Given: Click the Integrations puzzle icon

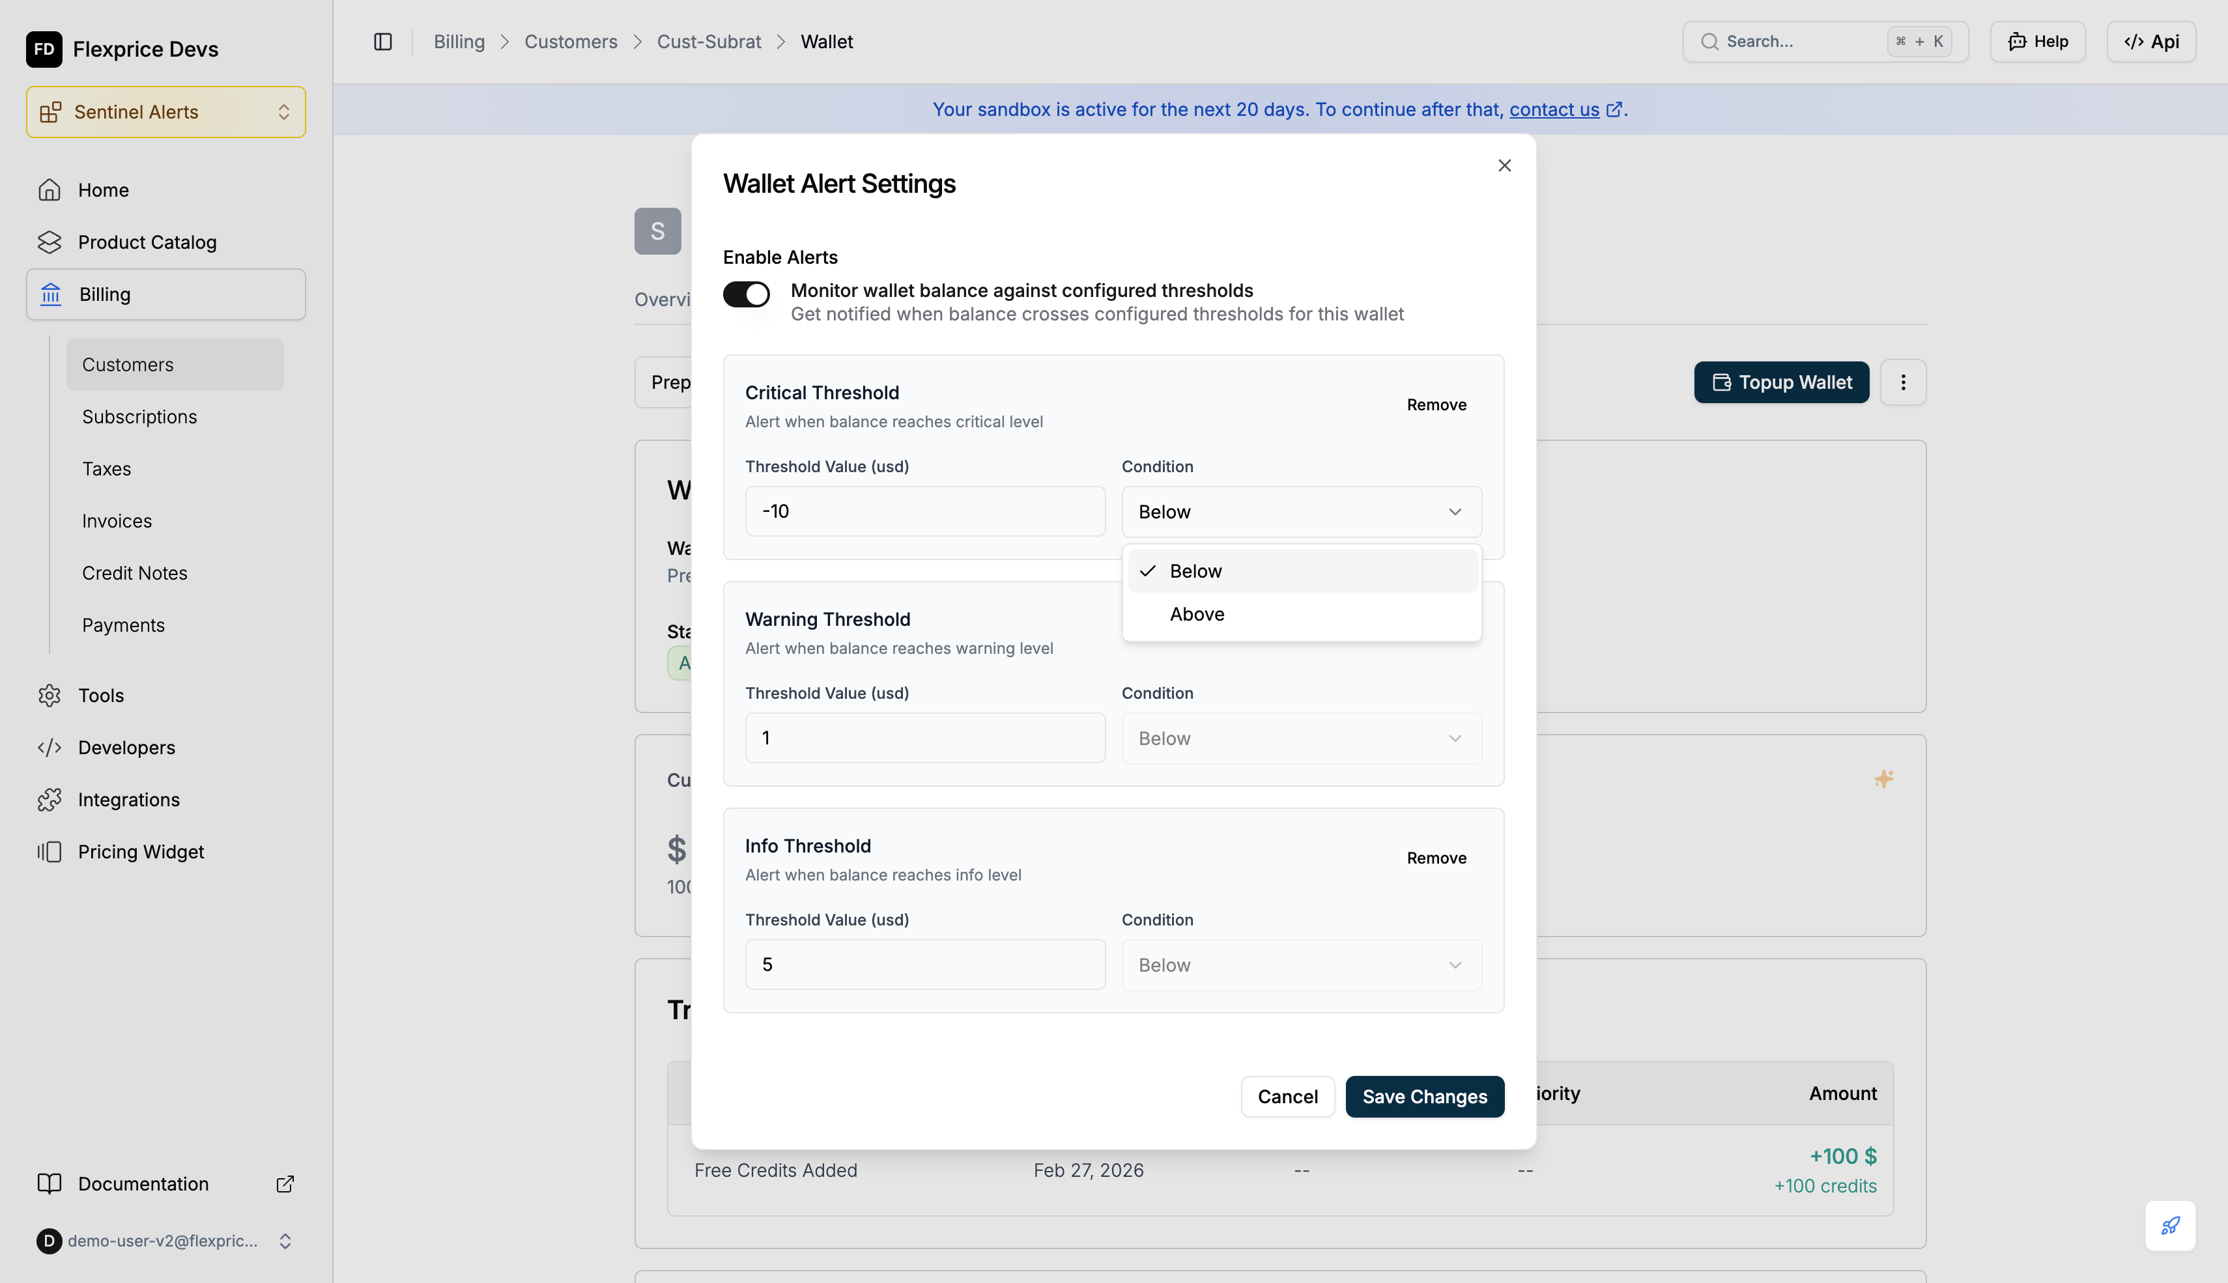Looking at the screenshot, I should 50,799.
